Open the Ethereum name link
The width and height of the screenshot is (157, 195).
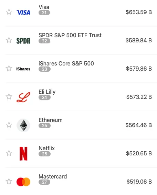[x=51, y=120]
